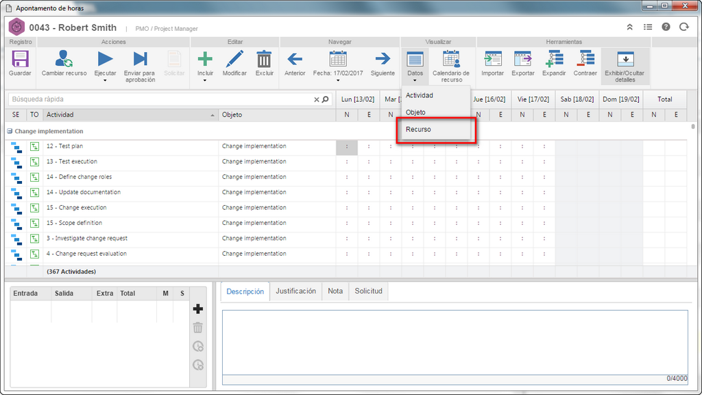Click the Salida column header
This screenshot has width=702, height=395.
[x=71, y=294]
